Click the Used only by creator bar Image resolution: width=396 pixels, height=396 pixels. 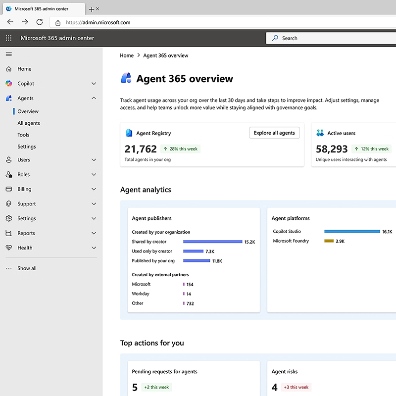[193, 251]
